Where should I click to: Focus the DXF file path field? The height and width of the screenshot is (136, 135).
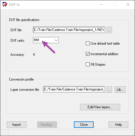click(69, 30)
